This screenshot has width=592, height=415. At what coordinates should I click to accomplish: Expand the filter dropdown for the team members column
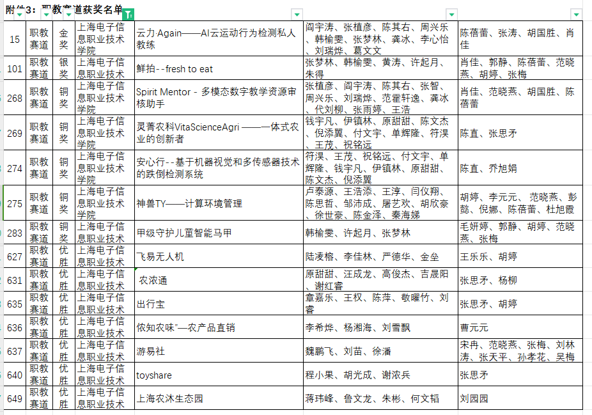pyautogui.click(x=451, y=14)
